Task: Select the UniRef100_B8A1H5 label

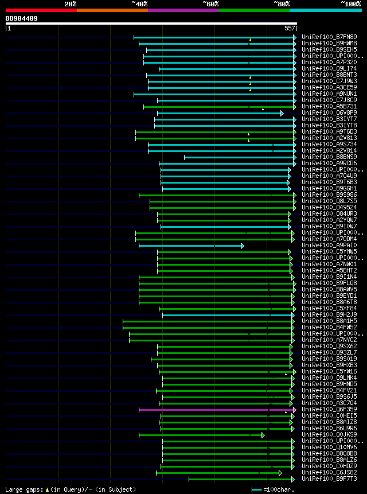Action: pos(329,321)
